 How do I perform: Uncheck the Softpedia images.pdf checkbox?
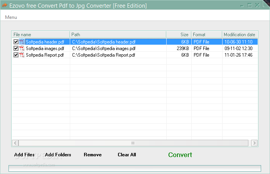click(x=16, y=49)
